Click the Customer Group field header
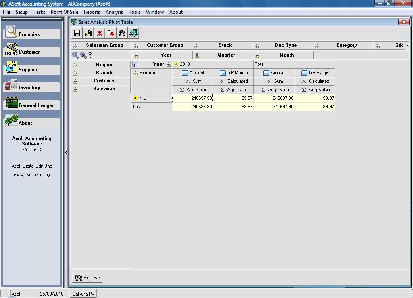Image resolution: width=413 pixels, height=298 pixels. click(162, 45)
